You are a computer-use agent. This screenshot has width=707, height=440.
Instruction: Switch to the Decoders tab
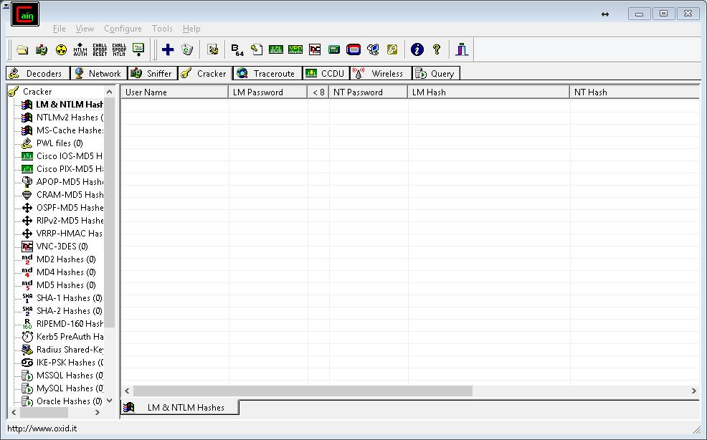(38, 74)
